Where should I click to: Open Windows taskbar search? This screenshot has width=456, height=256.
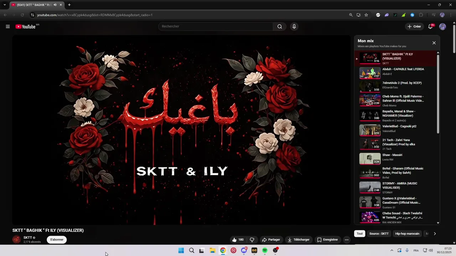191,250
